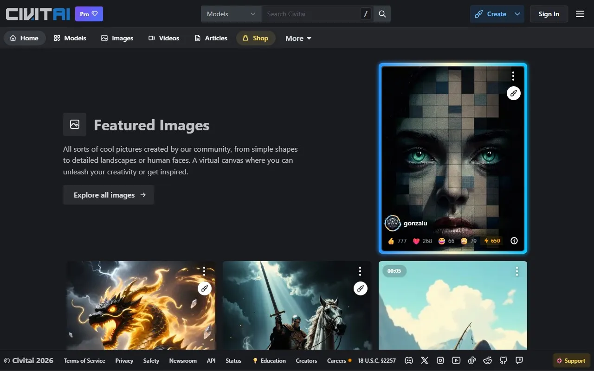594x371 pixels.
Task: Click the search magnifier button
Action: point(382,14)
